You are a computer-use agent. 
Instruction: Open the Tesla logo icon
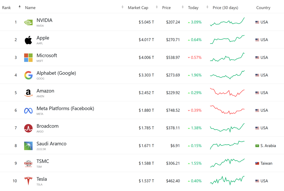pos(28,181)
